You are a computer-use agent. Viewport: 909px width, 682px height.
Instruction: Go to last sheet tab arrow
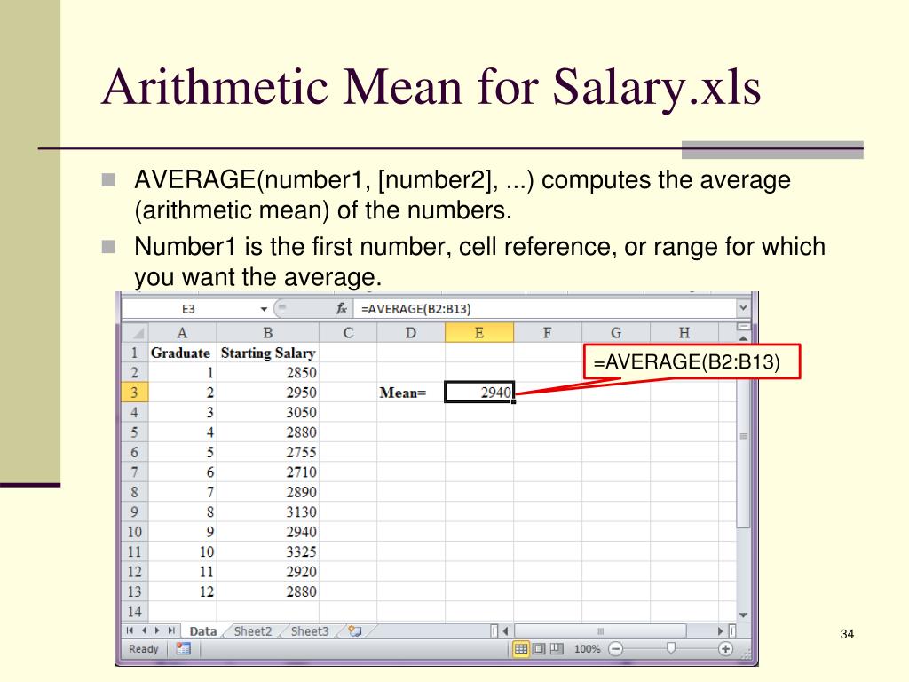pos(171,630)
